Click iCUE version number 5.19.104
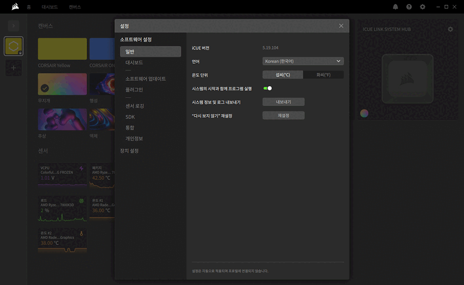 click(270, 47)
